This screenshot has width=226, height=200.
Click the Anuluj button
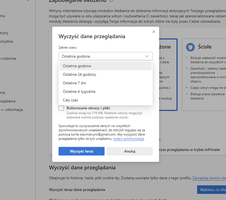[x=130, y=151]
